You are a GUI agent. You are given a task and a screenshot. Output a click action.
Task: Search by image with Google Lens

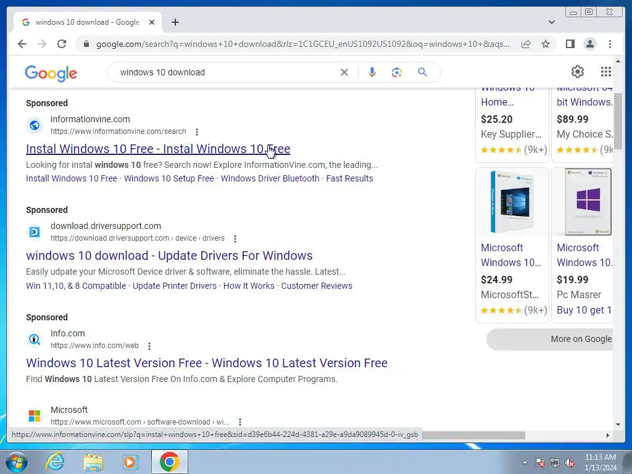[397, 72]
